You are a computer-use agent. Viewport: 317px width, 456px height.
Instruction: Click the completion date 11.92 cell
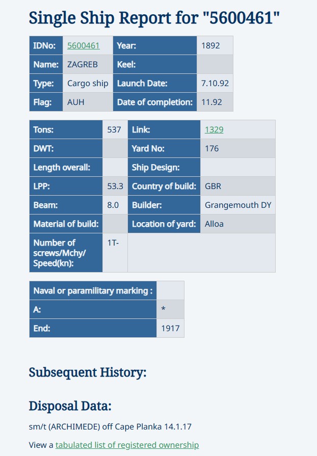pos(212,102)
